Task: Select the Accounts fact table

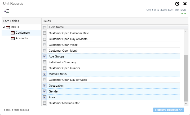Action: point(21,38)
